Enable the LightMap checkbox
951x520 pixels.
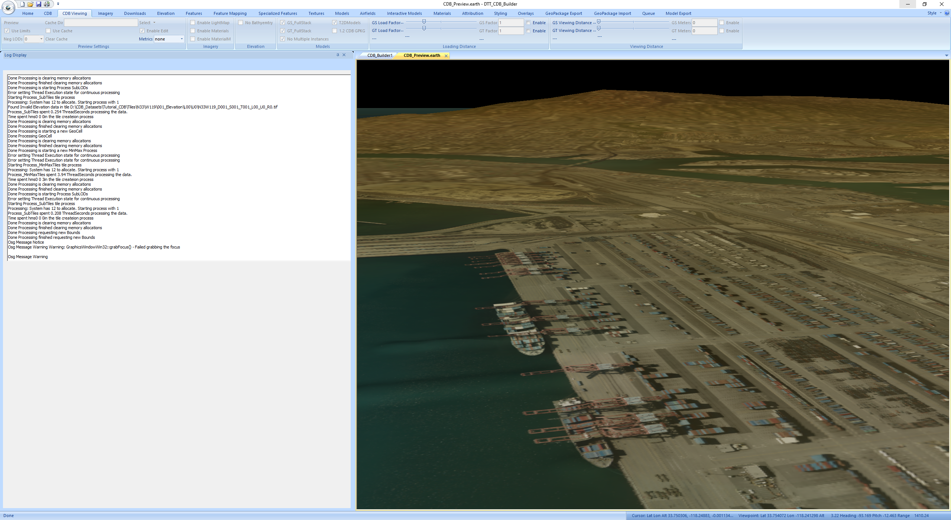(192, 23)
